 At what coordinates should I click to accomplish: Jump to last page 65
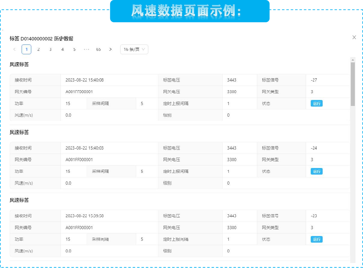point(98,50)
